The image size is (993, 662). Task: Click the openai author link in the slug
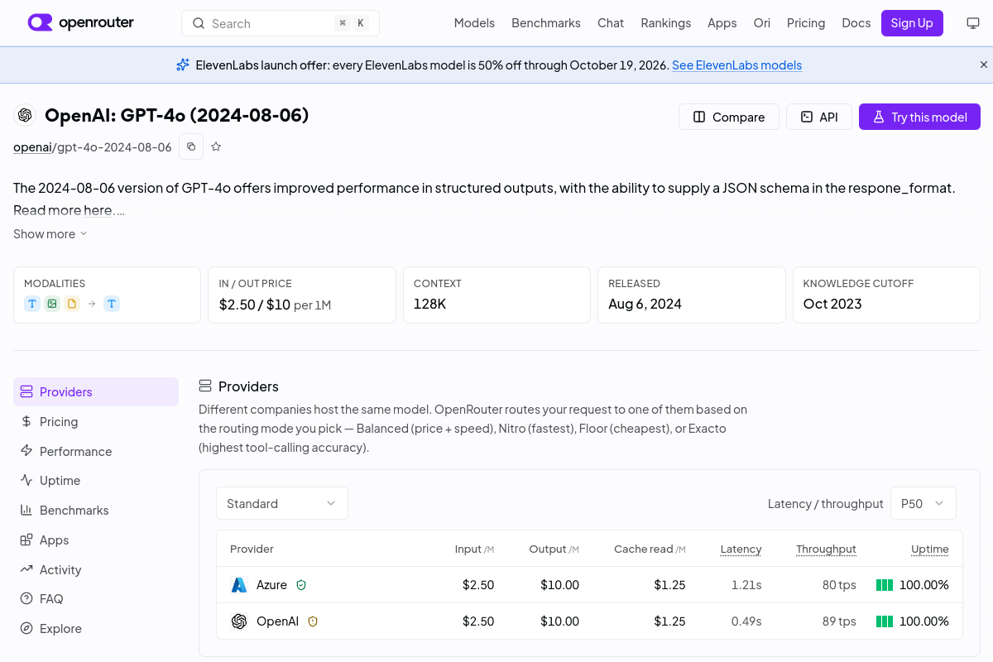point(32,147)
